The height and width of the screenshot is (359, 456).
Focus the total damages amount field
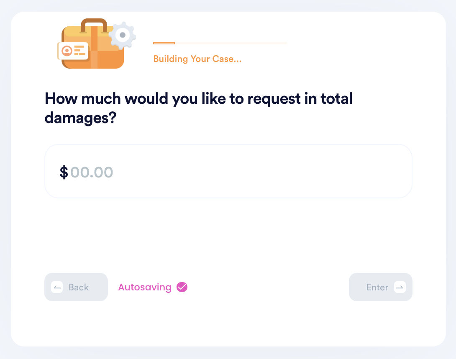228,171
